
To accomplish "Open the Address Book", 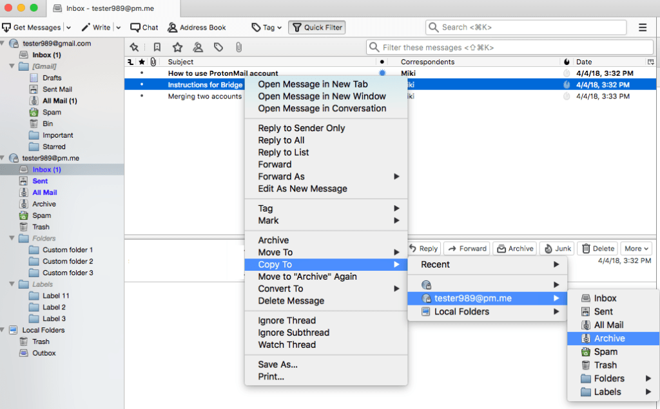I will [197, 28].
